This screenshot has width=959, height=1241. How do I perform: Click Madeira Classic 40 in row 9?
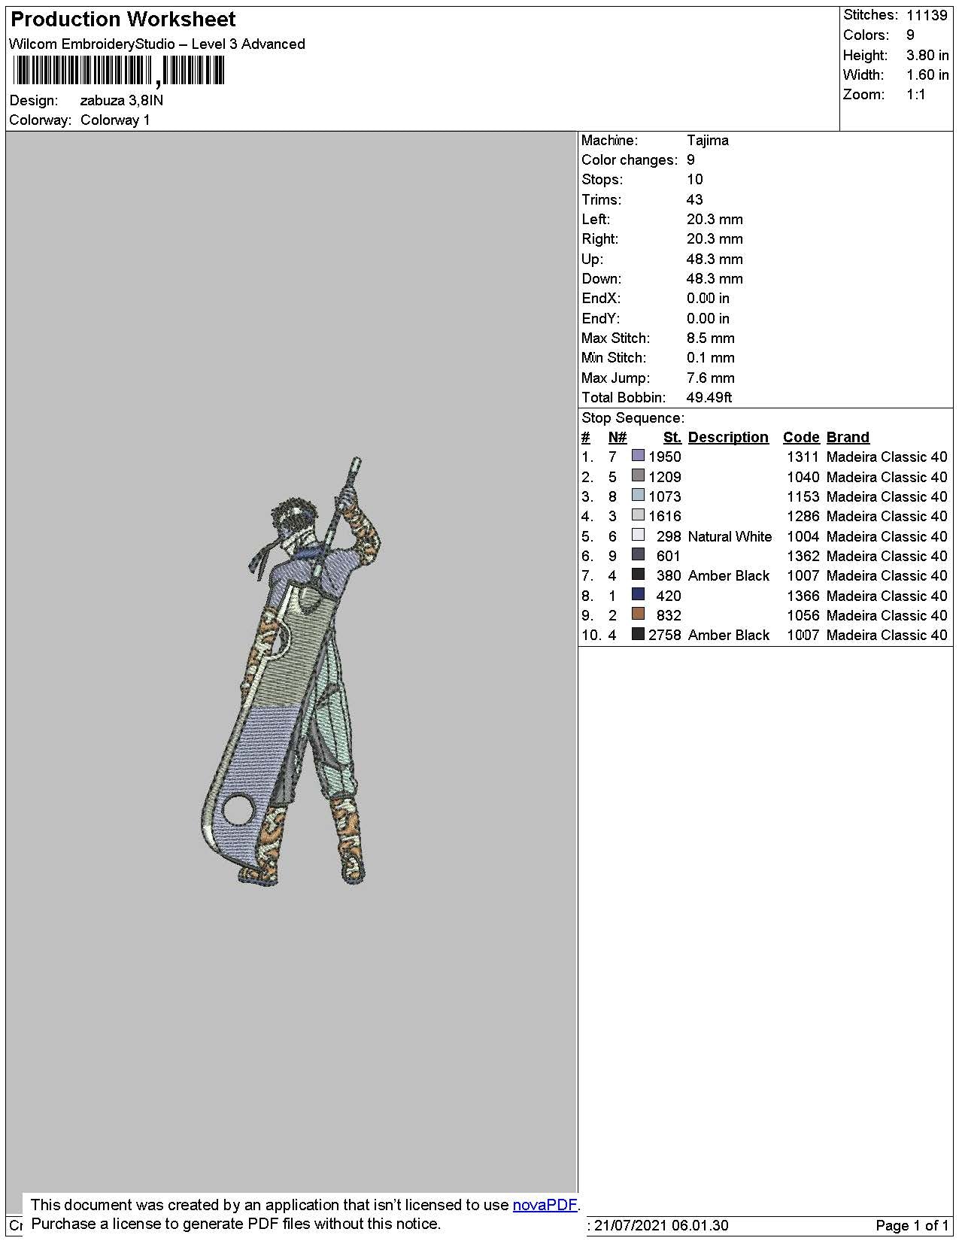pyautogui.click(x=887, y=615)
